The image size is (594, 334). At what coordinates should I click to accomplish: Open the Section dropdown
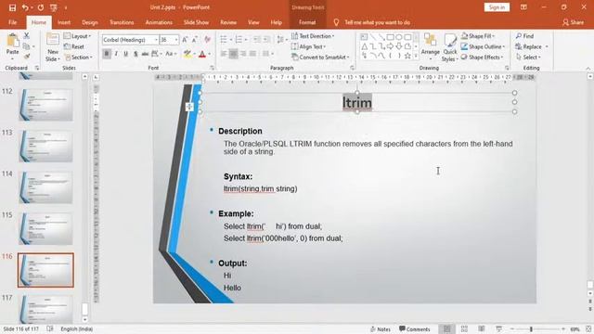point(78,58)
